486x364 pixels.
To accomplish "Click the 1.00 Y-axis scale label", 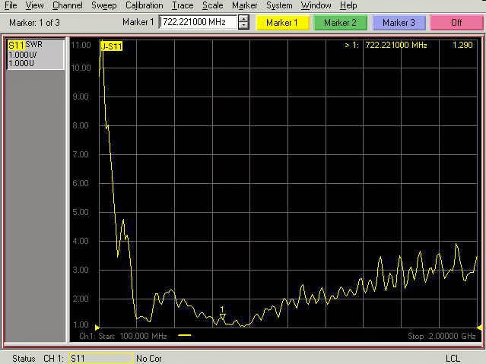I will coord(81,324).
